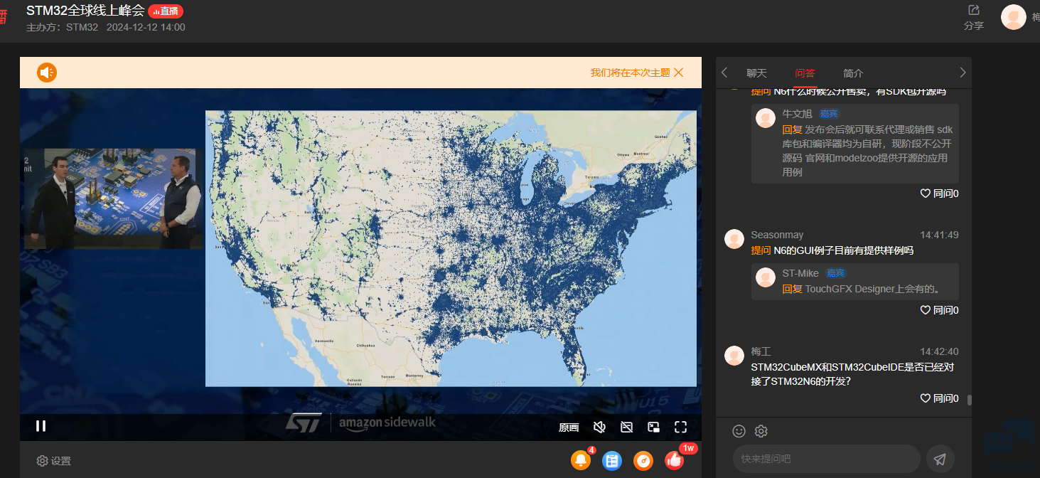Click the 分享 share icon
The height and width of the screenshot is (478, 1040).
tap(974, 17)
